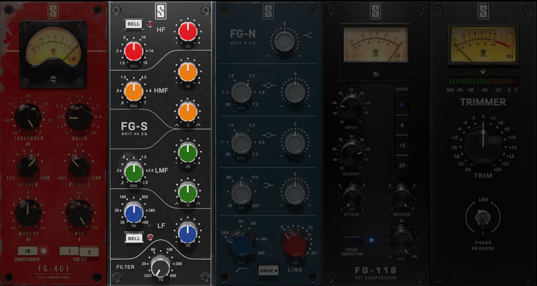Select Circuit 1 on FG-401
Image resolution: width=537 pixels, height=286 pixels.
pos(69,251)
